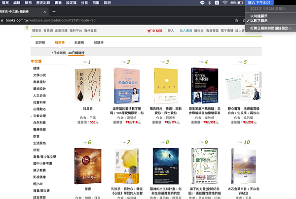Click the clock 週六 下午8:07 in menu bar
Viewport: 296px width, 199px height.
coord(259,2)
